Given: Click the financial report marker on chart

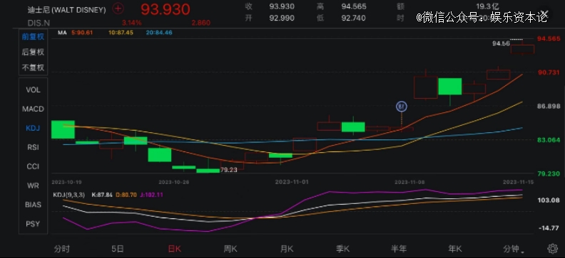Looking at the screenshot, I should 402,107.
